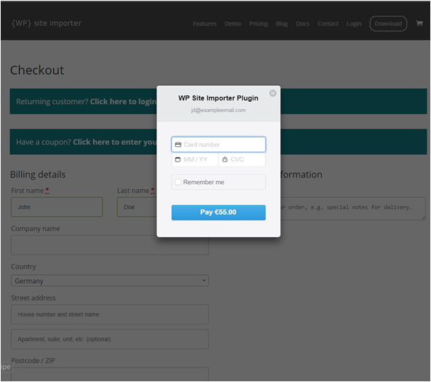Tick the Remember me checkbox
Viewport: 431px width, 382px height.
click(x=178, y=182)
